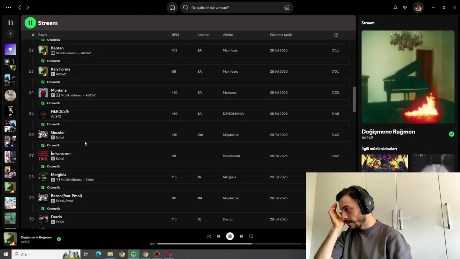Image resolution: width=460 pixels, height=259 pixels.
Task: Click the 3B key value for Derdo
Action: click(x=199, y=219)
